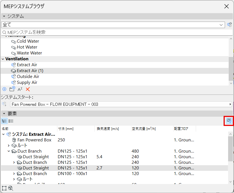Viewport: 234px width, 193px height.
Task: Switch elements to flat list view
Action: [11, 121]
